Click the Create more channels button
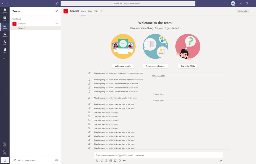Viewport: 256px width, 164px height. coord(155,66)
